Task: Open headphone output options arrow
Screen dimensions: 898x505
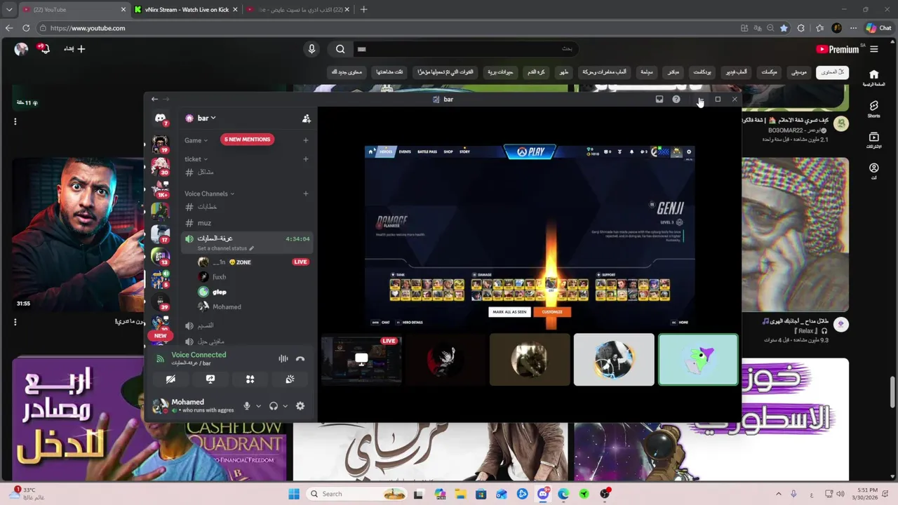Action: (285, 406)
